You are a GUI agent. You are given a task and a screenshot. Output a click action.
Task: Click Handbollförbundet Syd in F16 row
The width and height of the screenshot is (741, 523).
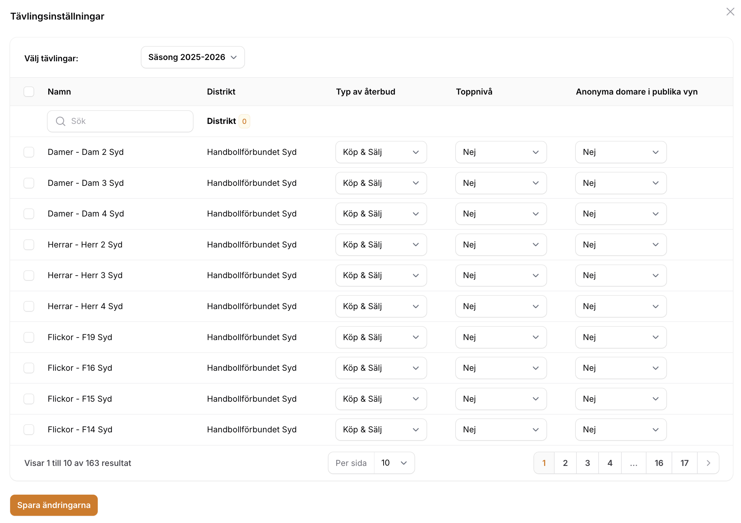(252, 368)
